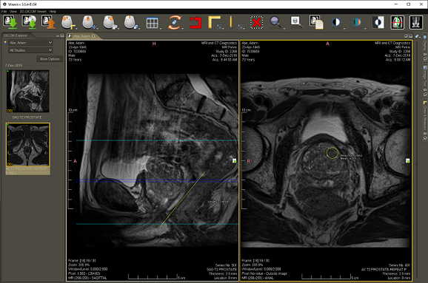Image resolution: width=428 pixels, height=283 pixels.
Task: Expand the synchronize mode dropdown arrow
Action: point(182,28)
